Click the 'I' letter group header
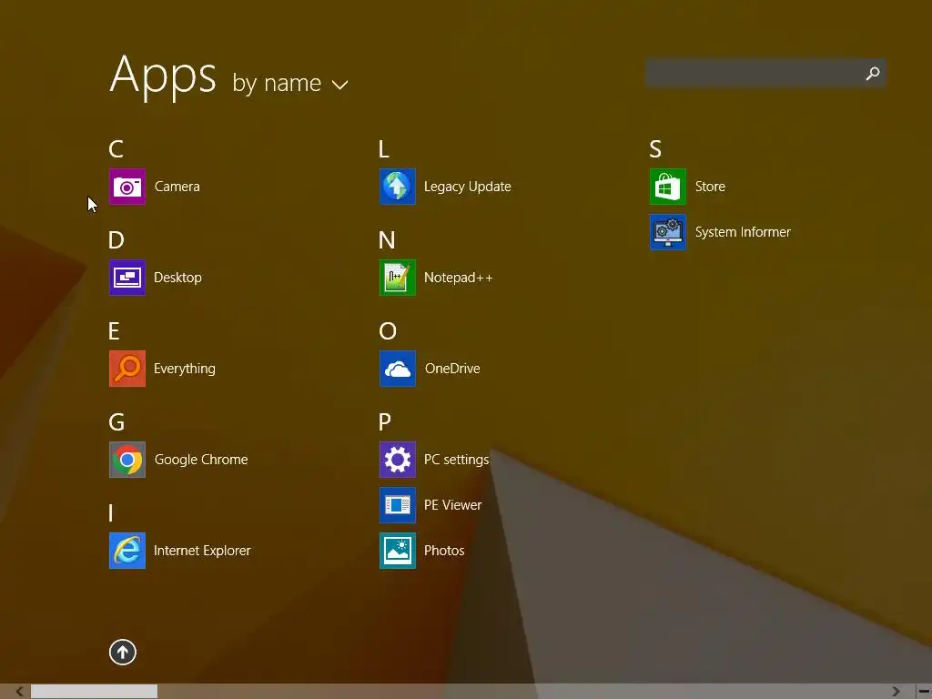 click(x=110, y=513)
